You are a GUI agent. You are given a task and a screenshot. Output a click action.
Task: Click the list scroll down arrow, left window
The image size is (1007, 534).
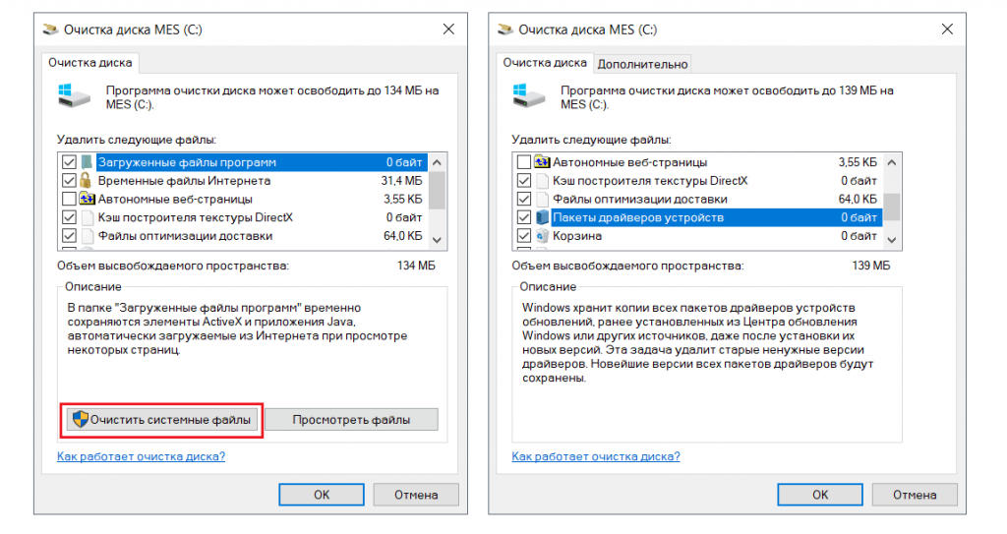click(x=438, y=240)
